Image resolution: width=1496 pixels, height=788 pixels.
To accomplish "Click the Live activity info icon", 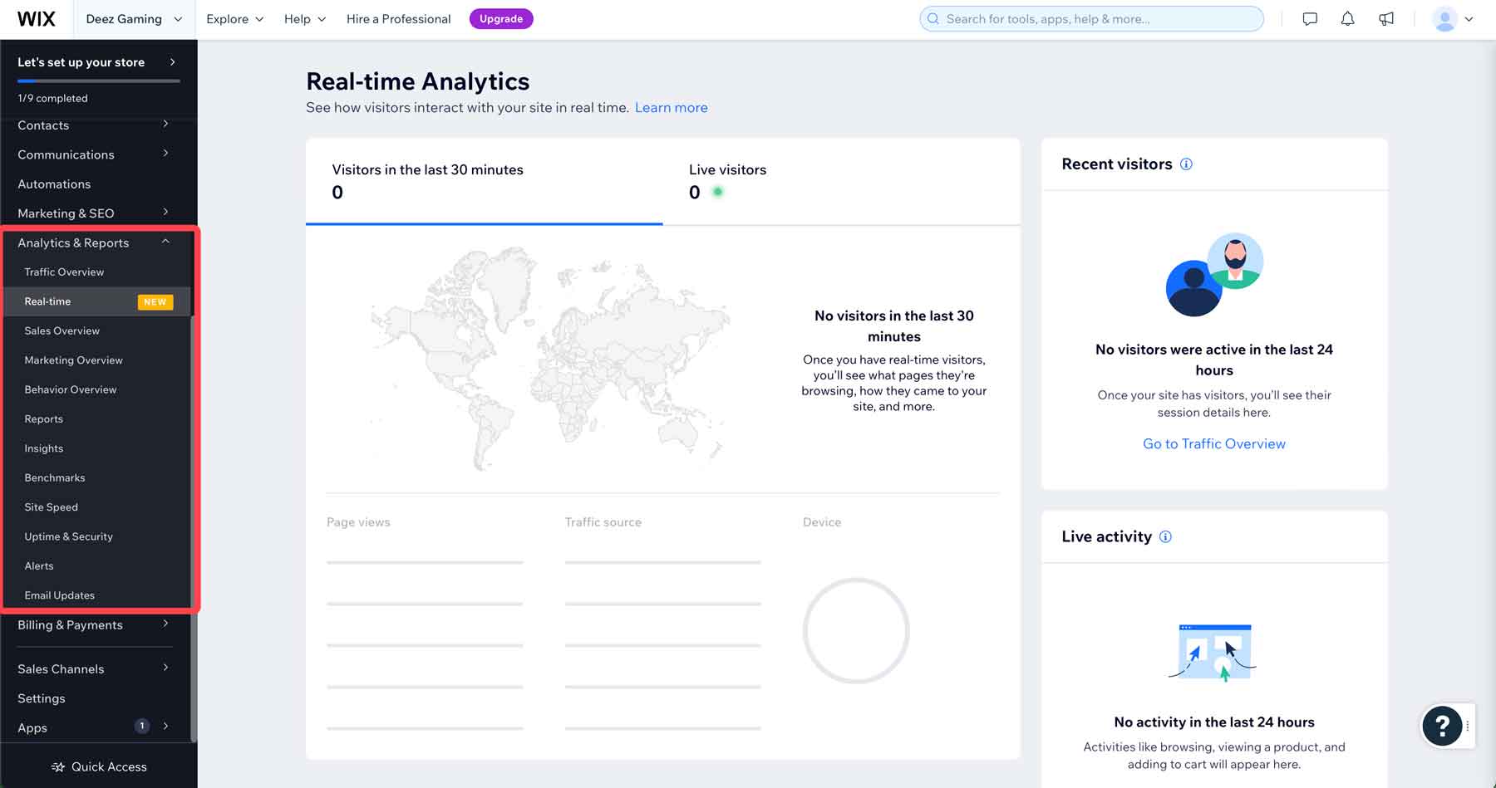I will coord(1165,536).
